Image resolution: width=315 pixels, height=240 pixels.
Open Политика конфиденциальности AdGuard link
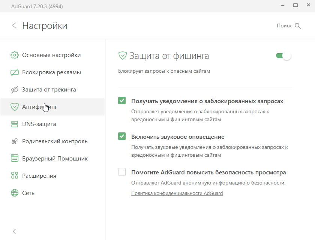tap(177, 193)
